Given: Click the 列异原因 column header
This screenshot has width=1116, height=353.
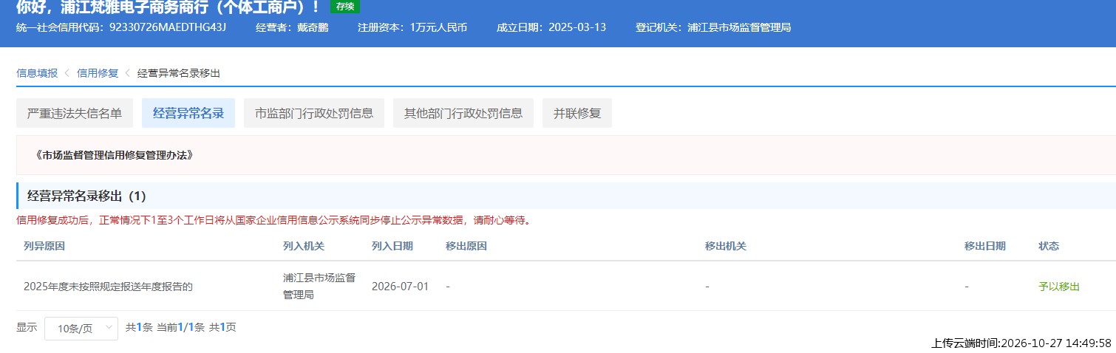Looking at the screenshot, I should pyautogui.click(x=44, y=246).
